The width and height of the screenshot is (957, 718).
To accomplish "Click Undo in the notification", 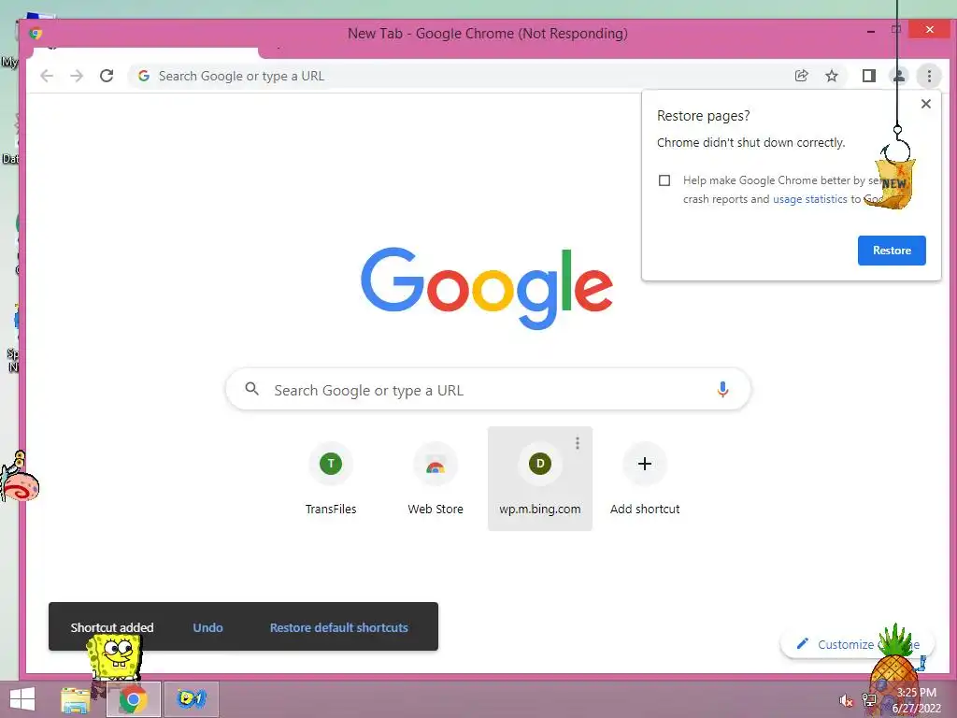I will click(208, 627).
